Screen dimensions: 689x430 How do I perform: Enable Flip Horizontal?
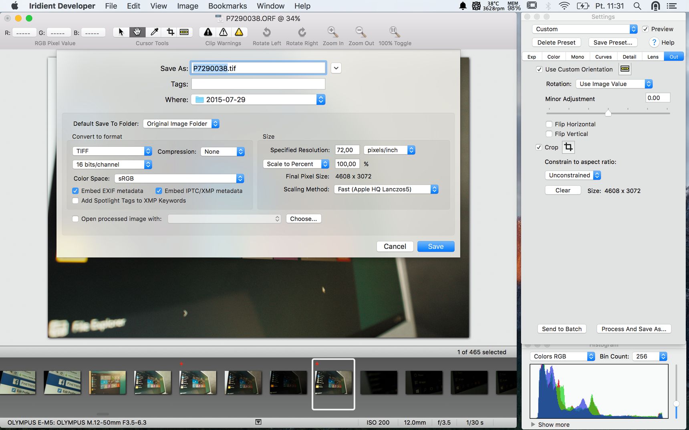[549, 124]
